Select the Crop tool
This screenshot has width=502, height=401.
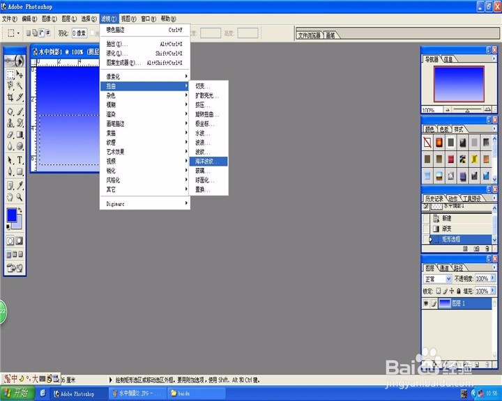tap(10, 97)
